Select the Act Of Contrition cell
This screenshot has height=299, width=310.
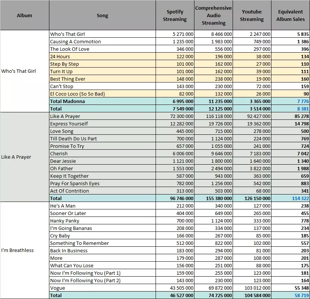tap(102, 191)
